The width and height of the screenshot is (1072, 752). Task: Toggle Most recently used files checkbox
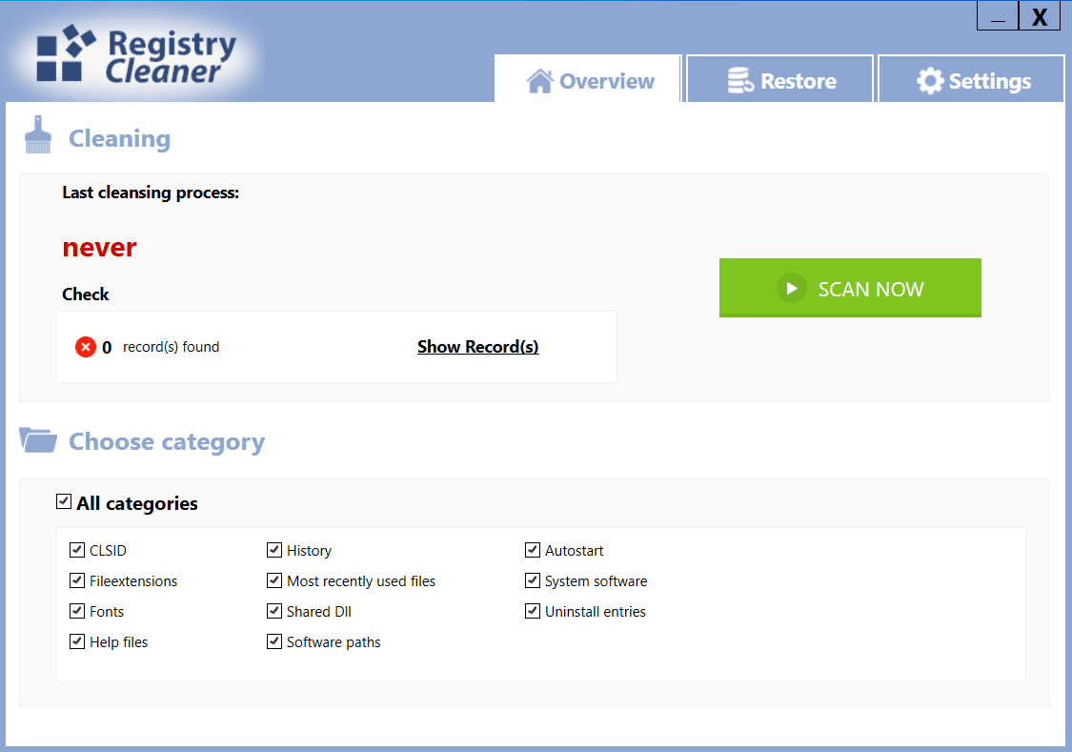click(x=274, y=580)
